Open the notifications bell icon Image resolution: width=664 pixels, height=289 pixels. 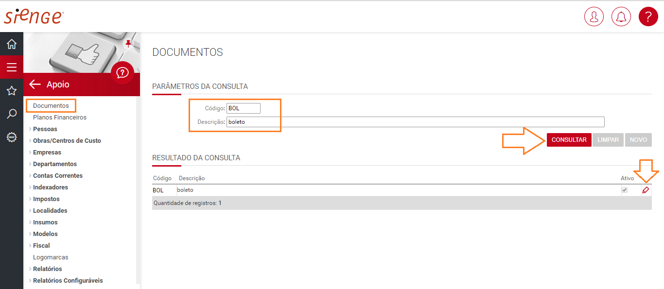coord(621,17)
